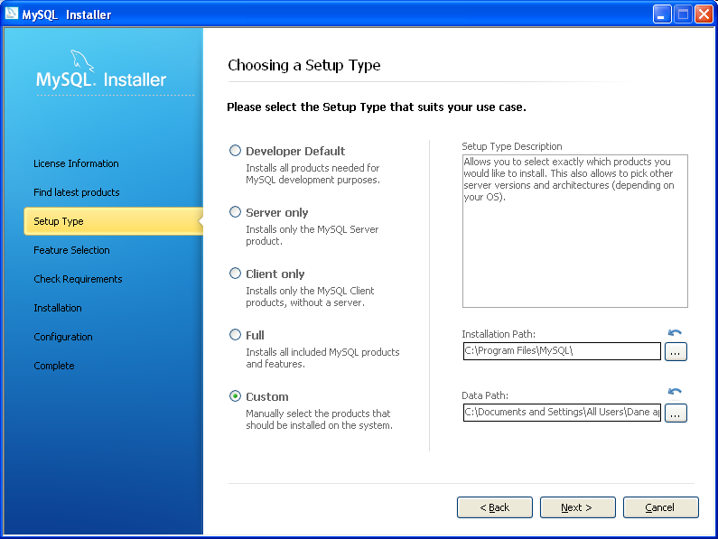Open the License Information step
The width and height of the screenshot is (718, 539).
(76, 163)
